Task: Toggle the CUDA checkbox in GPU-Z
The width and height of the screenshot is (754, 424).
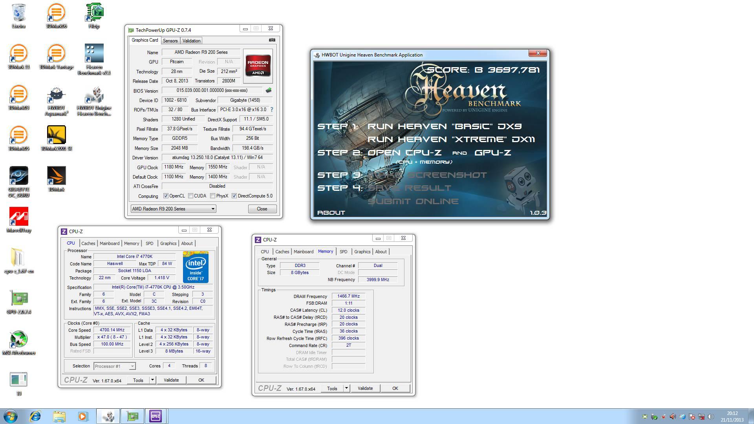Action: point(190,196)
